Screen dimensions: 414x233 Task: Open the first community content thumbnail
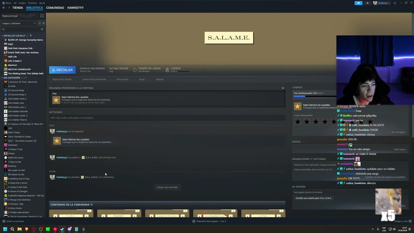click(x=71, y=214)
